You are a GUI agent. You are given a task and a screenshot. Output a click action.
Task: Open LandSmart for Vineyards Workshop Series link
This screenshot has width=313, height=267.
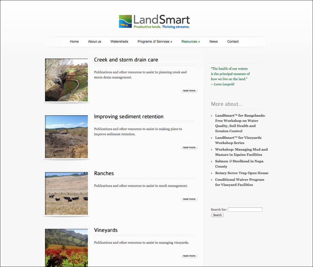(238, 140)
